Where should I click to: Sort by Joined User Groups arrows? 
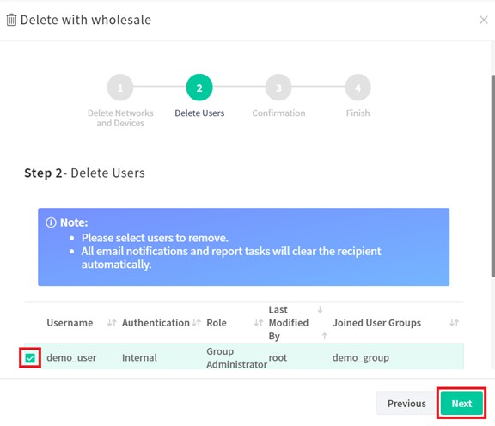tap(454, 323)
